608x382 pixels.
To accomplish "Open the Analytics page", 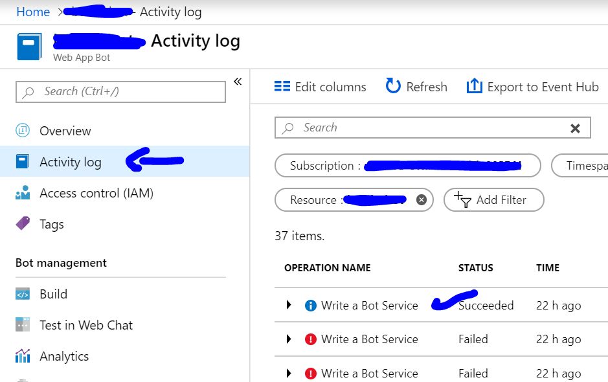I will pos(64,356).
